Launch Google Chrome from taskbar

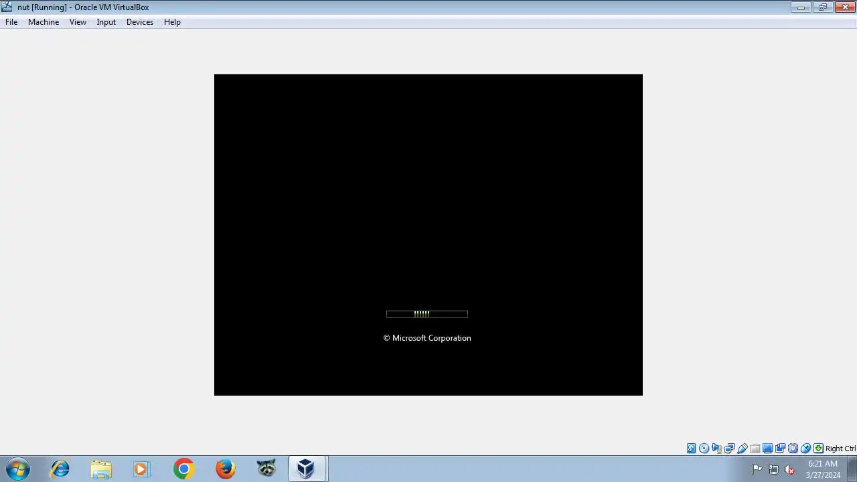tap(183, 469)
